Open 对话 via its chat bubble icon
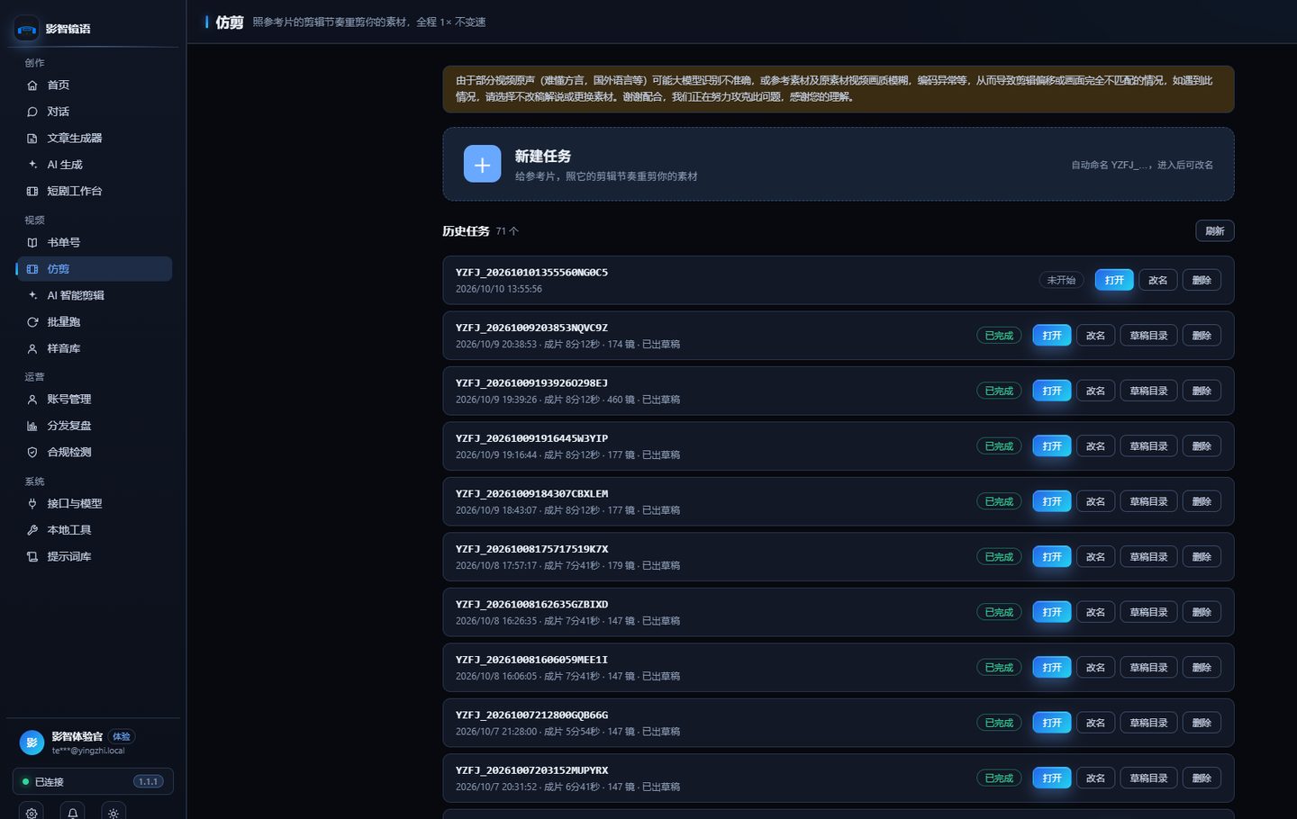Image resolution: width=1297 pixels, height=819 pixels. click(32, 112)
